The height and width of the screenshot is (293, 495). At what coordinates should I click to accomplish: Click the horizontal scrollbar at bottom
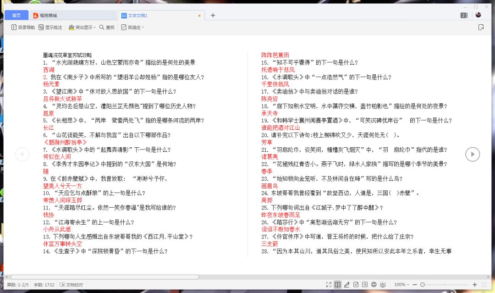coord(104,277)
